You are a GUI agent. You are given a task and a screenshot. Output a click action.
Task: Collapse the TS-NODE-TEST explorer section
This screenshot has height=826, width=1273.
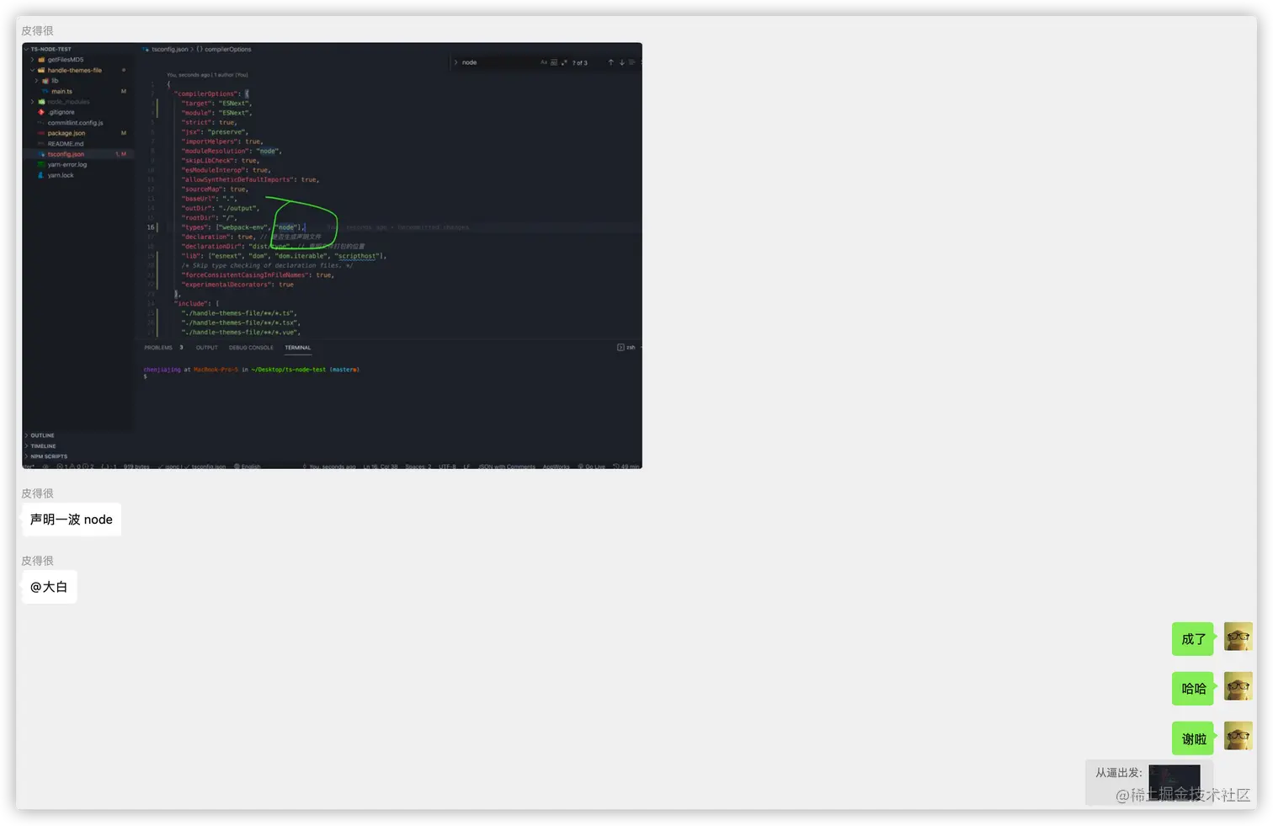tap(26, 49)
